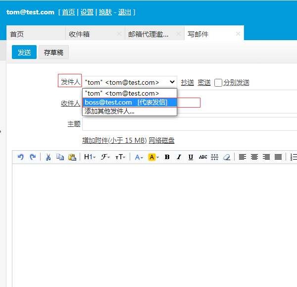The image size is (297, 287).
Task: Justify text alignment
Action: [x=278, y=157]
